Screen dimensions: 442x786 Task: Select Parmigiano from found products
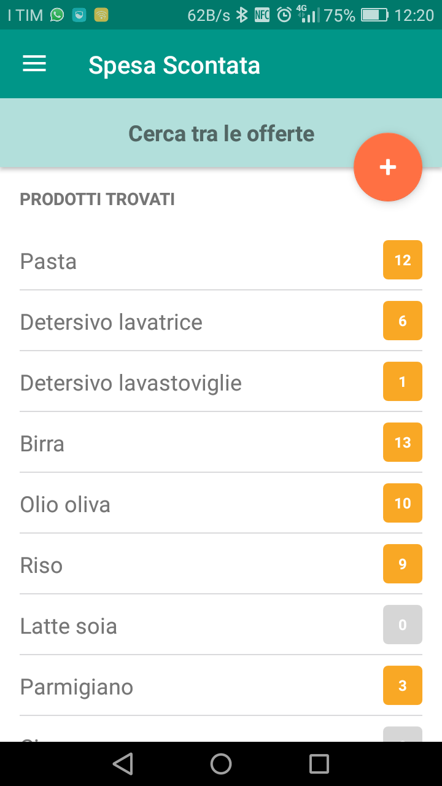tap(221, 686)
